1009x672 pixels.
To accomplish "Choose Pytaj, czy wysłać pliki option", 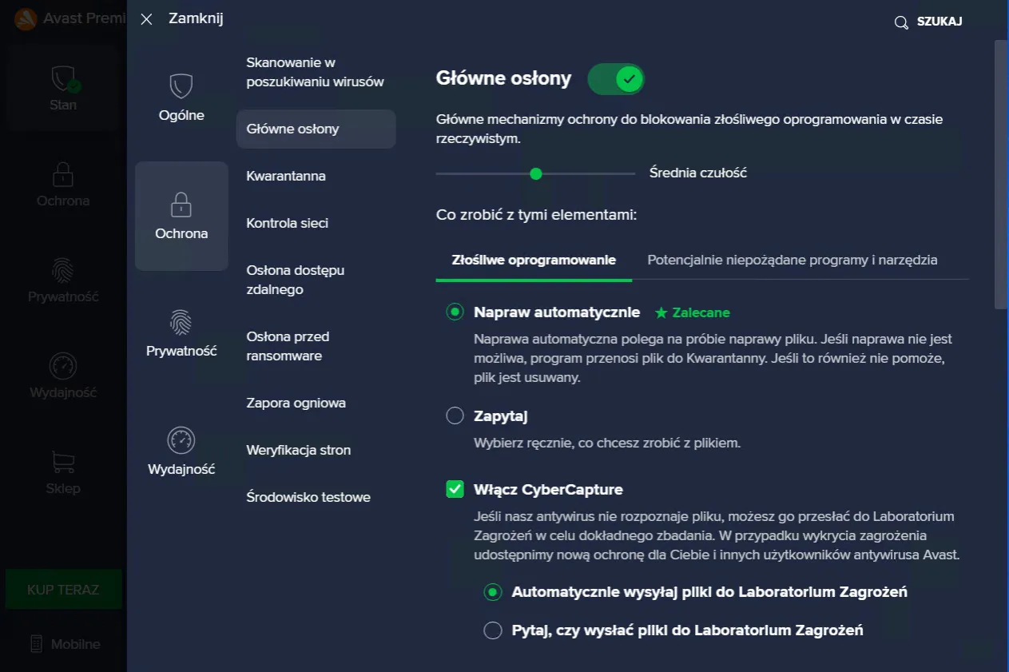I will click(x=493, y=630).
